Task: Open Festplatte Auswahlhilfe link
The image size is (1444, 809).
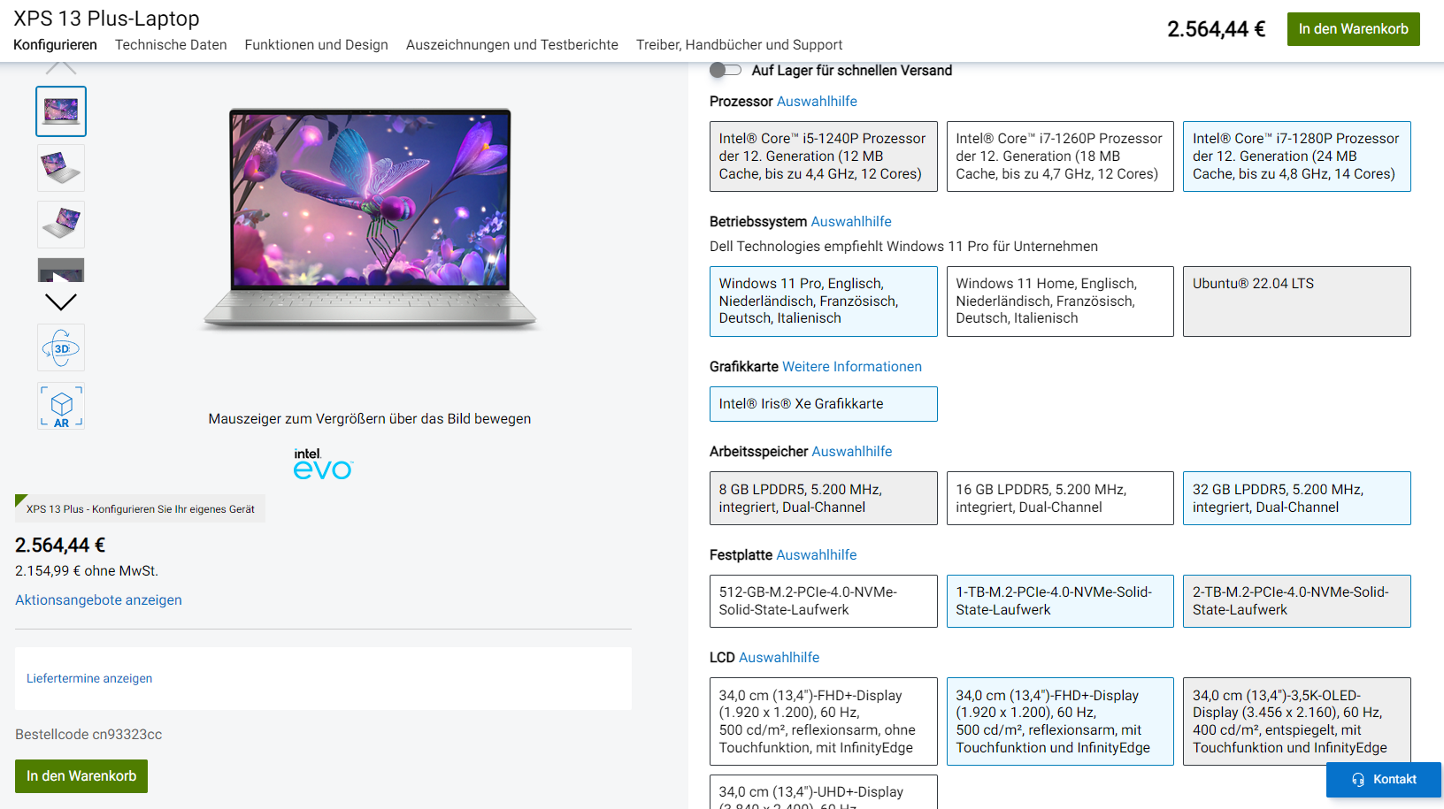Action: point(817,555)
